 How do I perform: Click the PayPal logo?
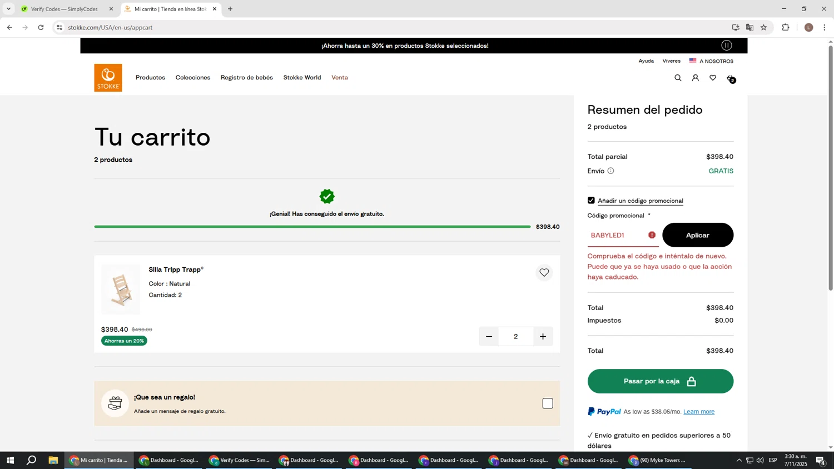pos(604,412)
